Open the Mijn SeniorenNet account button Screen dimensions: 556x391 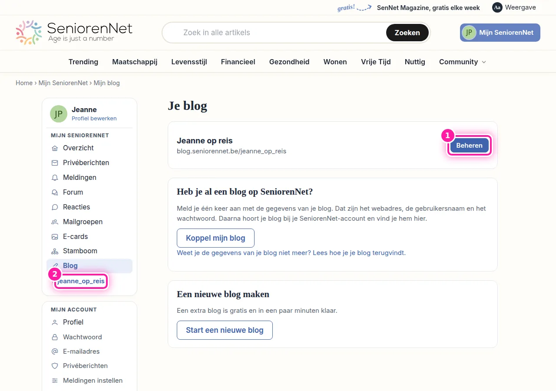(x=500, y=33)
